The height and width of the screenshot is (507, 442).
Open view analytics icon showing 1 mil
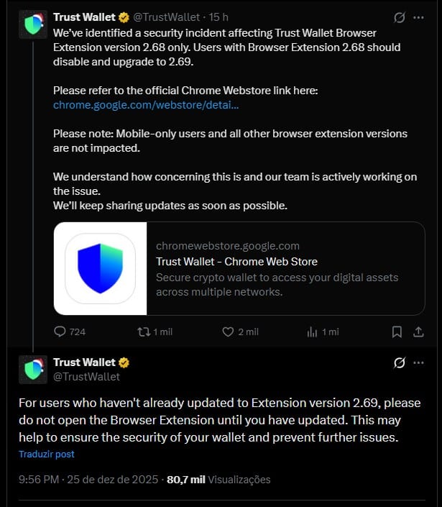click(x=312, y=332)
